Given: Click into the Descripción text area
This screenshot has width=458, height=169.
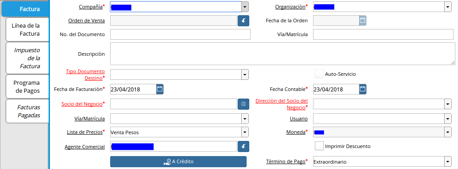Looking at the screenshot, I should coord(282,54).
